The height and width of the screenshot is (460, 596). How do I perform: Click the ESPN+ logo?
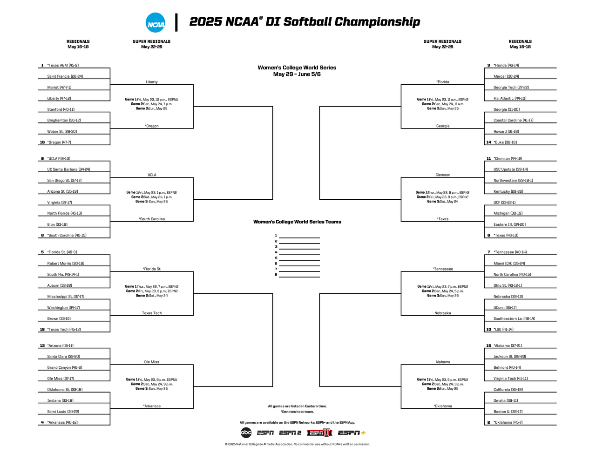[352, 433]
